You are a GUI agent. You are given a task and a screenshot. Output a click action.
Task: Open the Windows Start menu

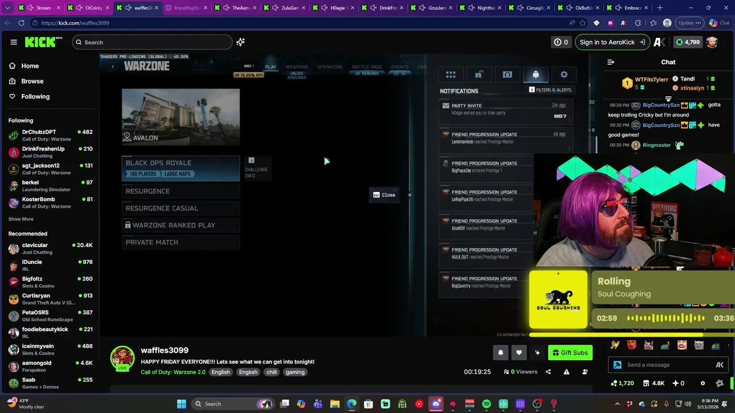click(x=181, y=404)
